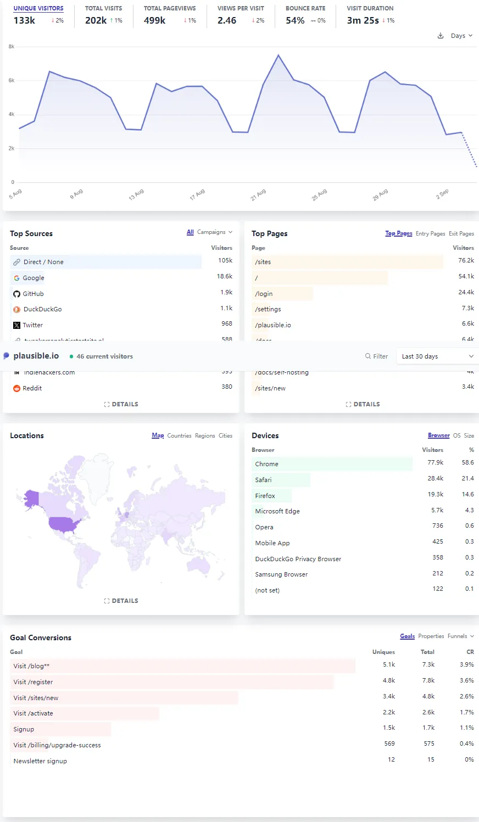479x822 pixels.
Task: Click the download chart data icon
Action: point(440,36)
